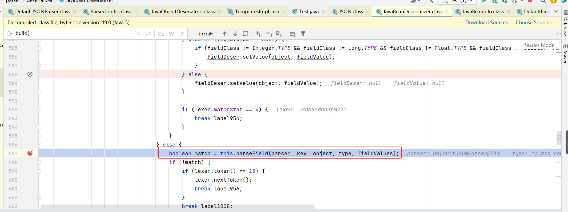Go to next occurrence arrow

235,34
